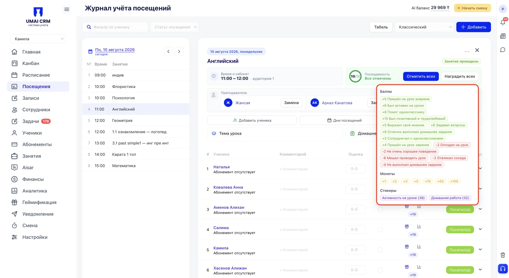Screen dimensions: 509x278
Task: Open Аналитика in the sidebar menu
Action: point(38,191)
